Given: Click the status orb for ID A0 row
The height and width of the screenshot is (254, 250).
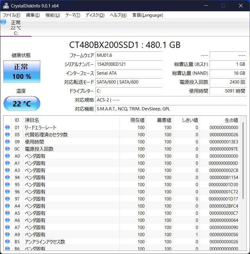Looking at the screenshot, I should pos(7,156).
